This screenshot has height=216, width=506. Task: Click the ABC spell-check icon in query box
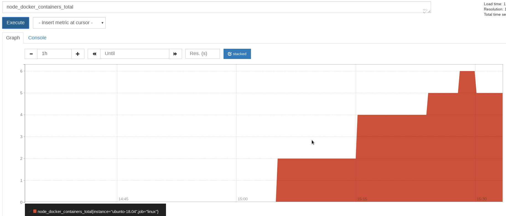[x=425, y=10]
